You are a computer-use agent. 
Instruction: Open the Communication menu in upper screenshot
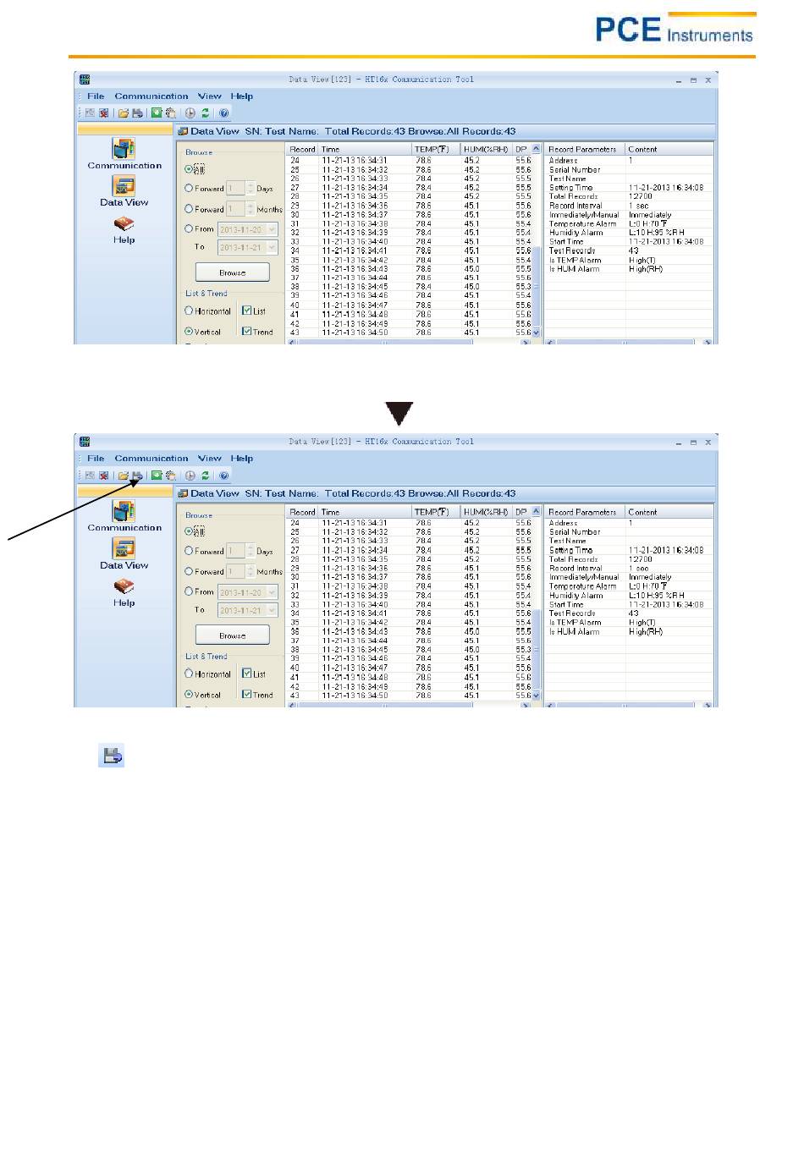coord(151,96)
